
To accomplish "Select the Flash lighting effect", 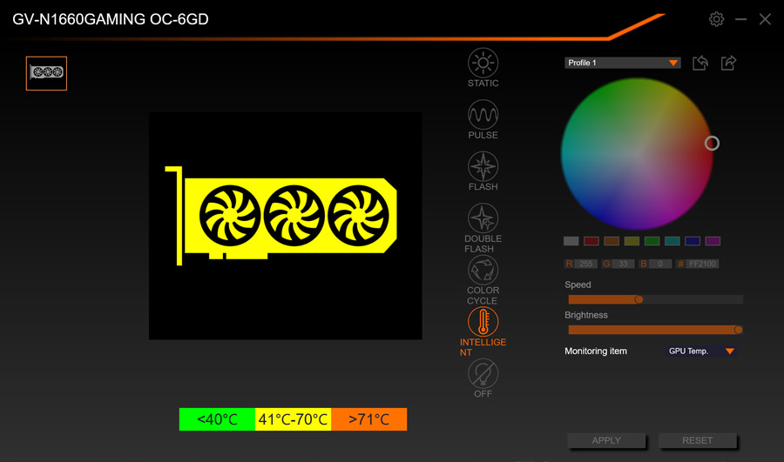I will point(483,166).
